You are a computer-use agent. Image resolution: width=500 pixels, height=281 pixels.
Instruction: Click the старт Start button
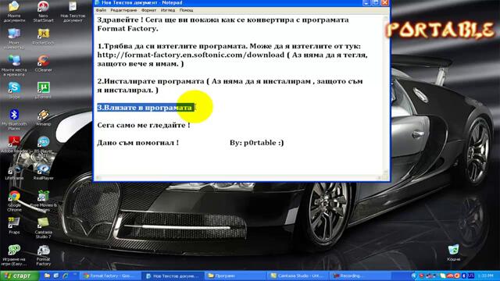point(19,276)
